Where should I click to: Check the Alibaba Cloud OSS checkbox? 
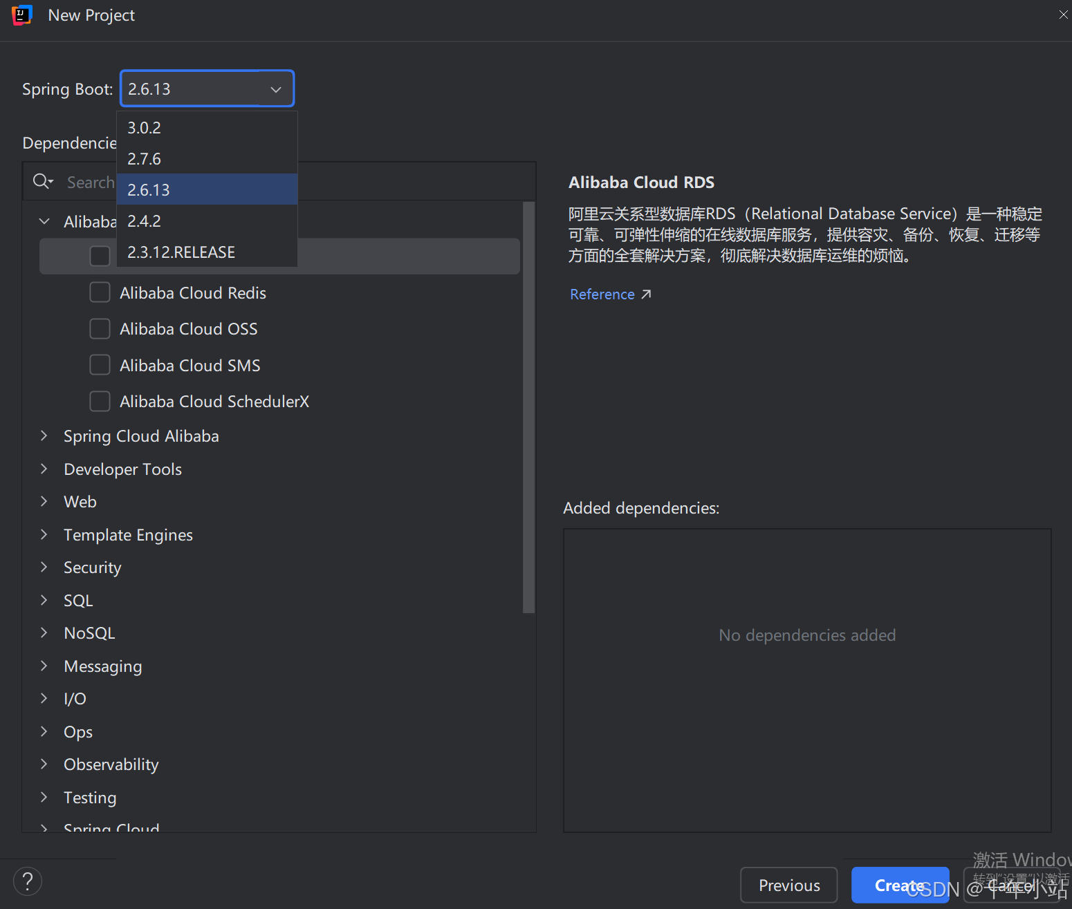[100, 328]
